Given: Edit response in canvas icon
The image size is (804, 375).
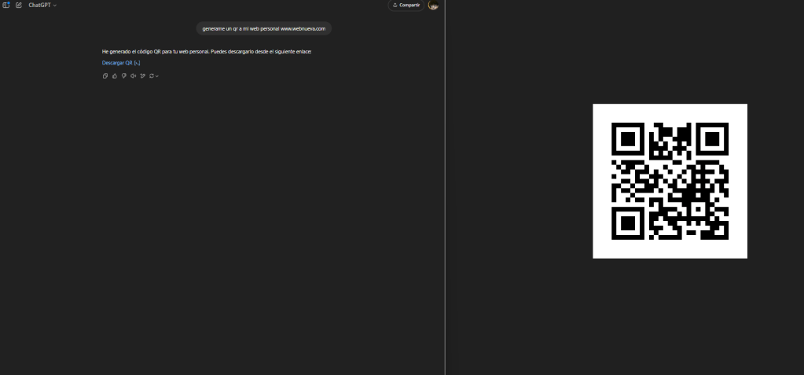Looking at the screenshot, I should (142, 75).
